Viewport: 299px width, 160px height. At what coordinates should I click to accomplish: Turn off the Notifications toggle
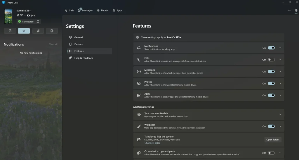coord(271,48)
